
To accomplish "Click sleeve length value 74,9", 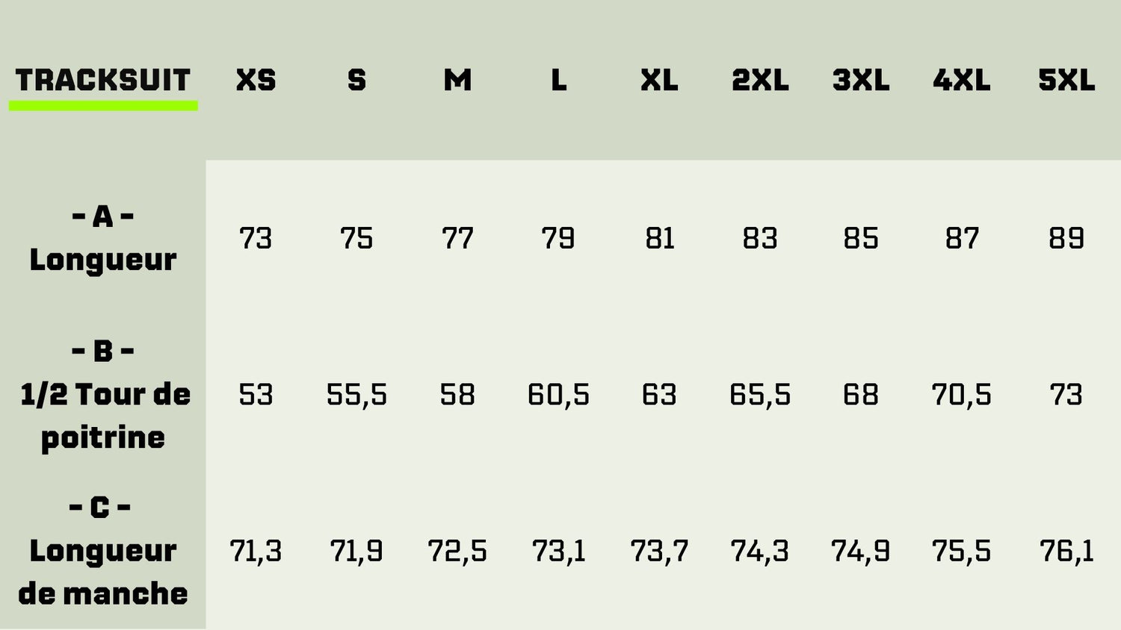I will pyautogui.click(x=861, y=552).
